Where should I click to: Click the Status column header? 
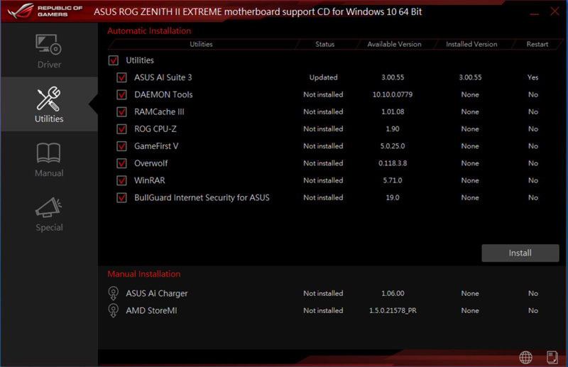324,44
